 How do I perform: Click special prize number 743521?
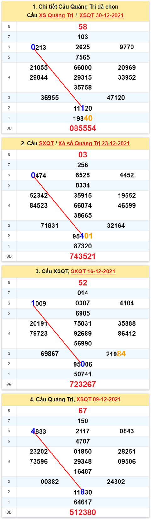[x=83, y=256]
